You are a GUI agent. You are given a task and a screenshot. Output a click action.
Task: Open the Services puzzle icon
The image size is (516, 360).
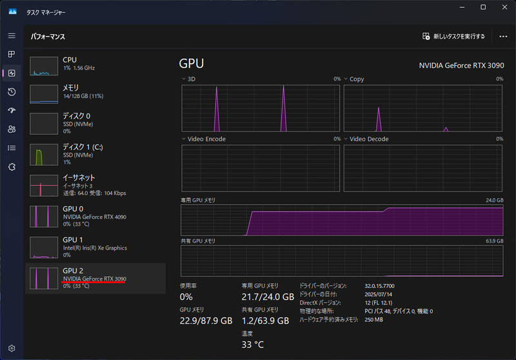tap(12, 167)
